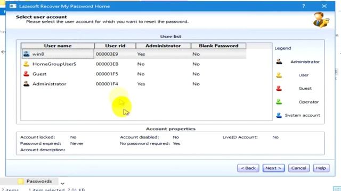341x191 pixels.
Task: Click user rid 000003E9
Action: coord(107,54)
